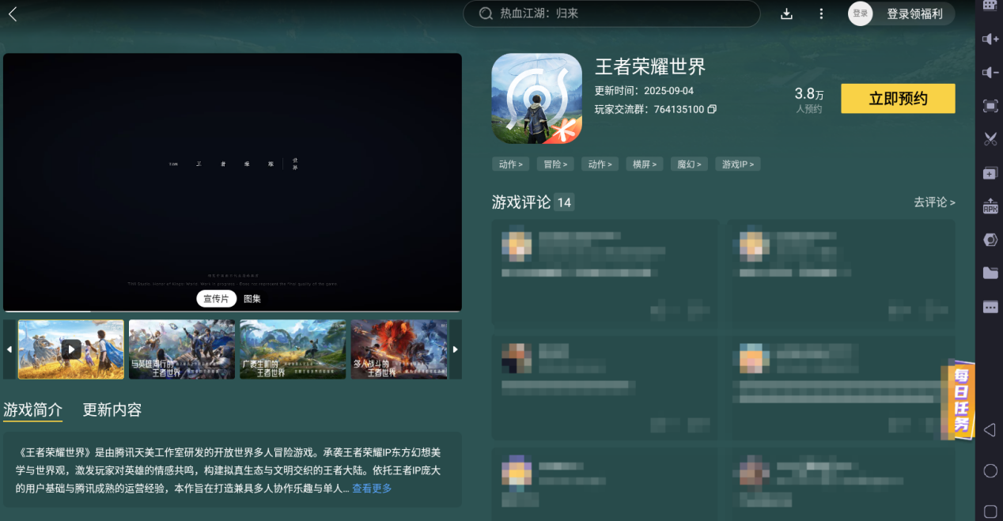Viewport: 1003px width, 521px height.
Task: Open the multi-instance plus icon in sidebar
Action: coord(990,173)
